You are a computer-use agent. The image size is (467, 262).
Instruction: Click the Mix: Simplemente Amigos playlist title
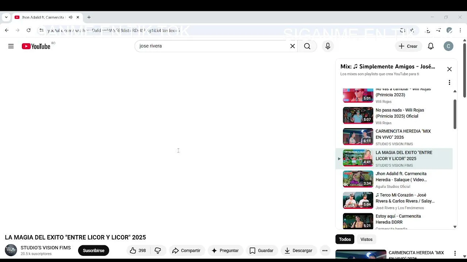tap(387, 67)
